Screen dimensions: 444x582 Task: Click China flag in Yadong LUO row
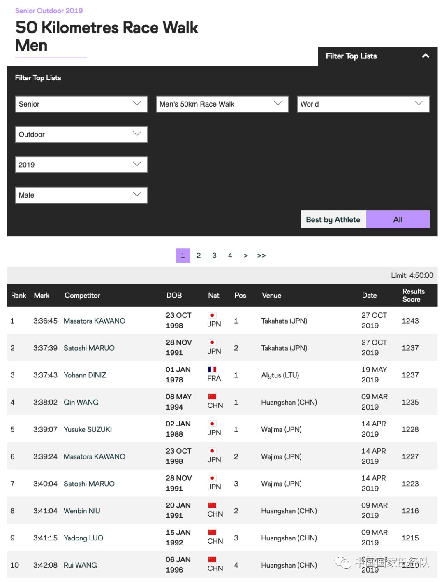[x=212, y=532]
